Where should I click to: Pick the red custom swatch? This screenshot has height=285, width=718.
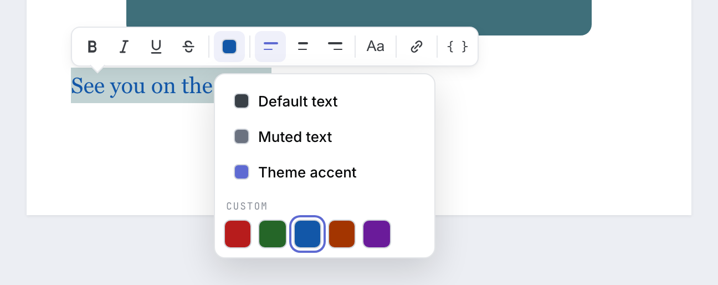(x=238, y=234)
